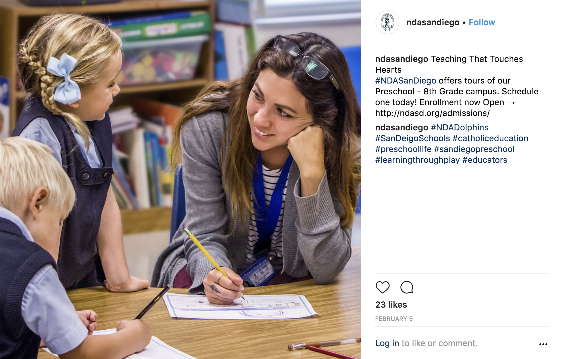The image size is (562, 359).
Task: Click the FEBRUARY 5 post date
Action: point(394,319)
